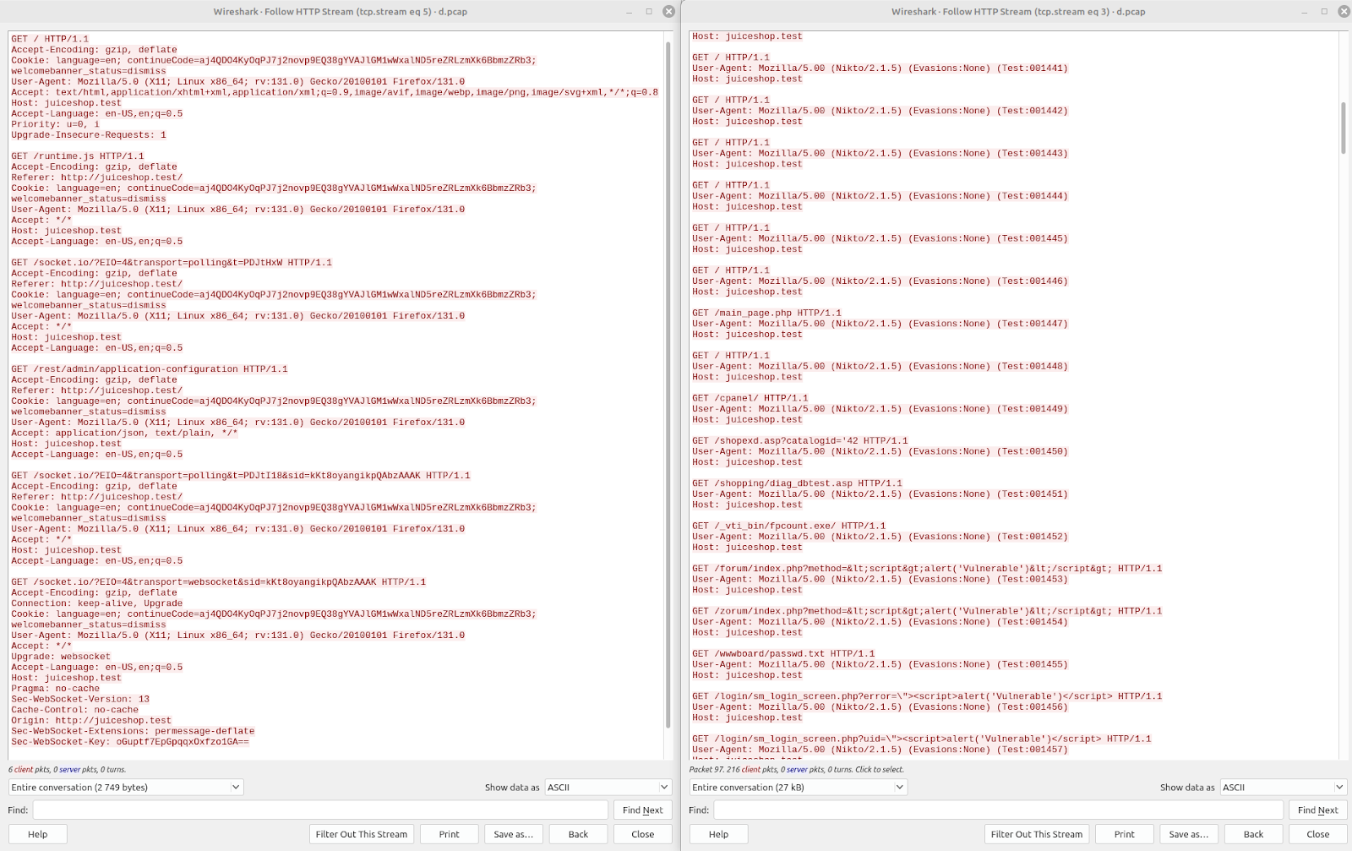Click the right window vertical scrollbar thumb
Screen dimensions: 1352x851
click(1343, 128)
